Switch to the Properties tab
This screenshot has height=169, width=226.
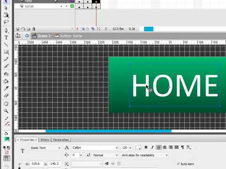[x=27, y=140]
